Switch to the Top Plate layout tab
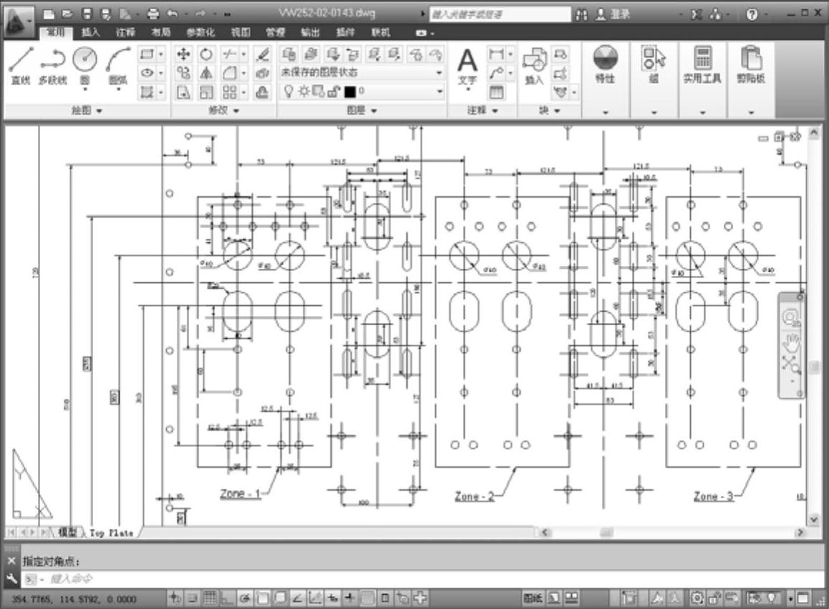 (x=111, y=533)
